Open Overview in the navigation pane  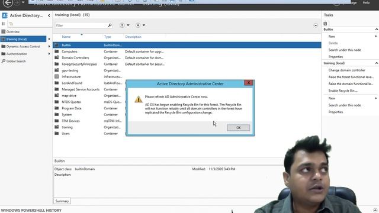pos(13,31)
